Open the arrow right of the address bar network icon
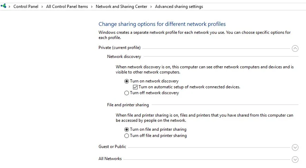Screen dimensions: 306x168 tap(9, 7)
